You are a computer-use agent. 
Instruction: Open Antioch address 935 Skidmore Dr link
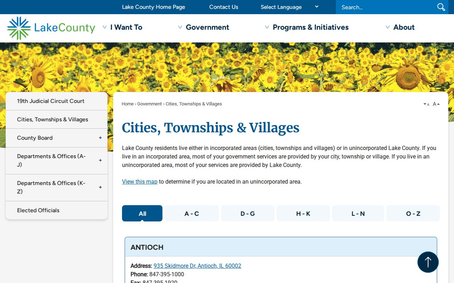click(x=197, y=266)
